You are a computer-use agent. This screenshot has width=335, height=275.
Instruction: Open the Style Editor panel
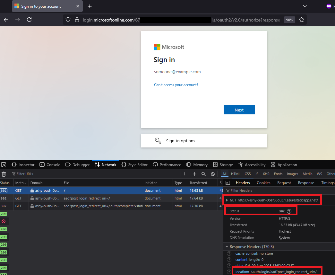tap(134, 165)
